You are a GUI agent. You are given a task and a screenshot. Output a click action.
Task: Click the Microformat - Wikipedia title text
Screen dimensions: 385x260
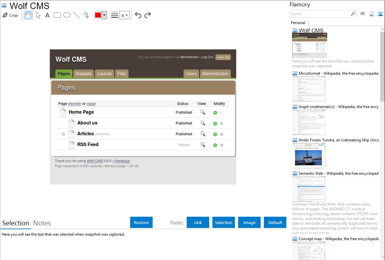(338, 73)
